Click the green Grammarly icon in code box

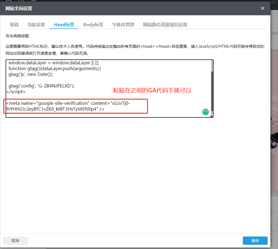205,112
